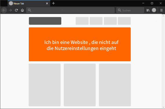Image resolution: width=165 pixels, height=109 pixels.
Task: Go forward with the forward arrow
Action: 10,10
